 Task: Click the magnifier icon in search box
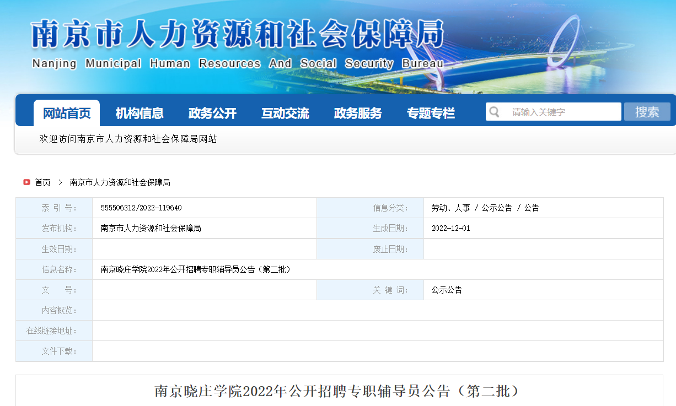(x=495, y=112)
